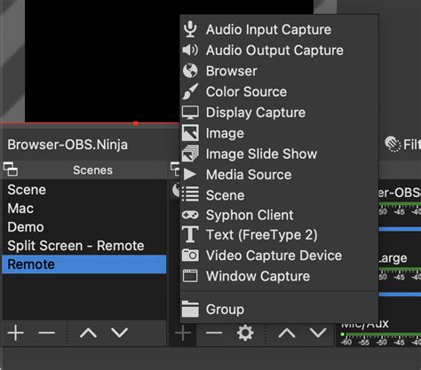Select Syphon Client menu entry
This screenshot has height=370, width=421.
click(x=279, y=215)
